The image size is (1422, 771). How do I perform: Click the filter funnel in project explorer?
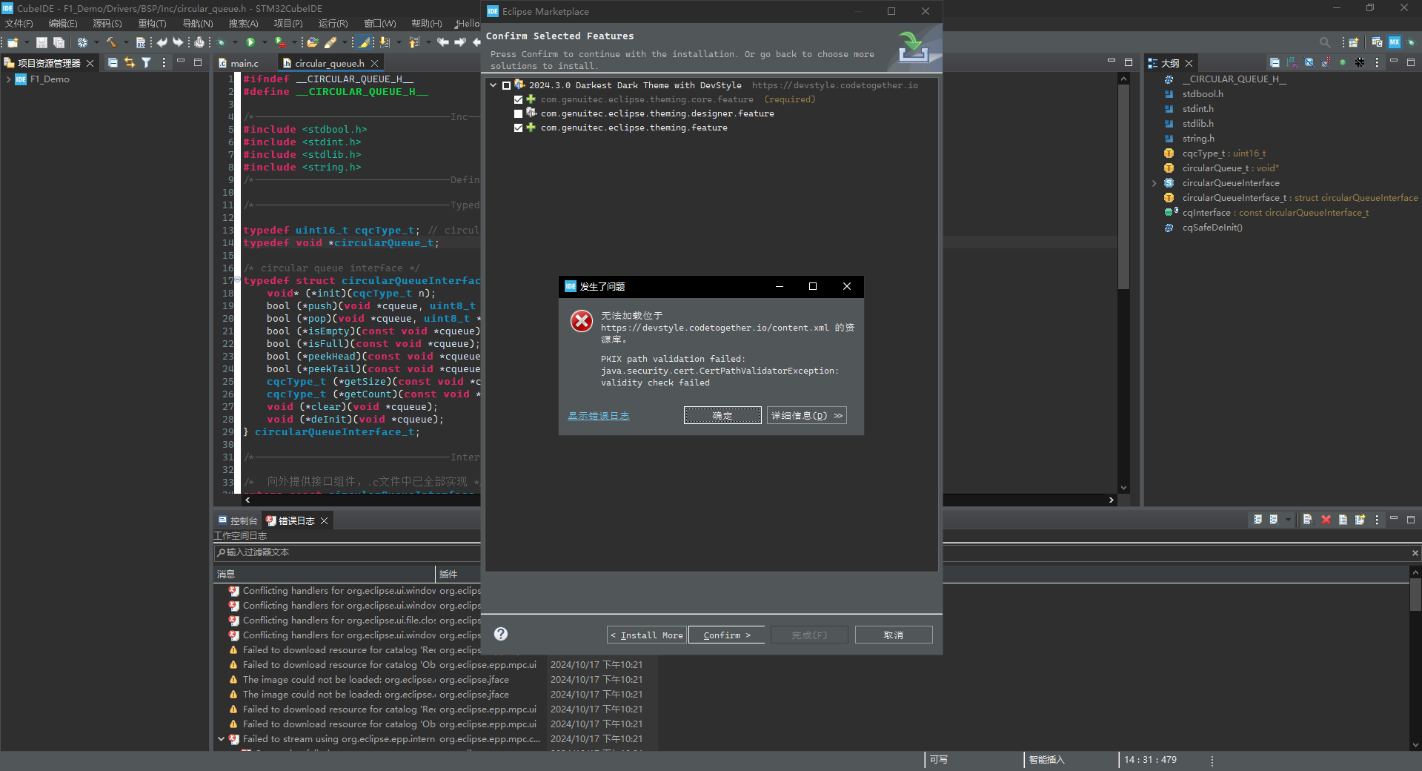[x=147, y=63]
